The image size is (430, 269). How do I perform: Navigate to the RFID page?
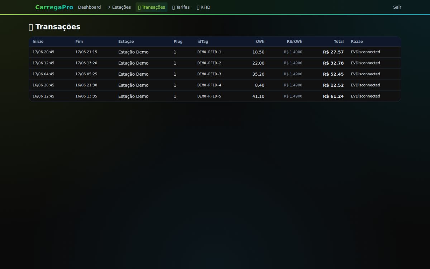pyautogui.click(x=204, y=7)
